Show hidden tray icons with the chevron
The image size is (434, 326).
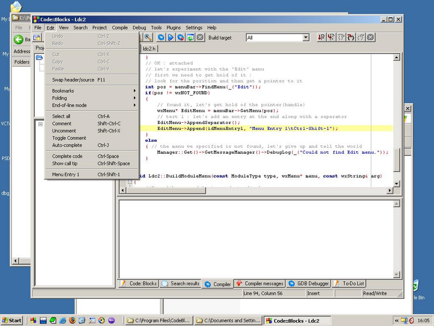(397, 321)
